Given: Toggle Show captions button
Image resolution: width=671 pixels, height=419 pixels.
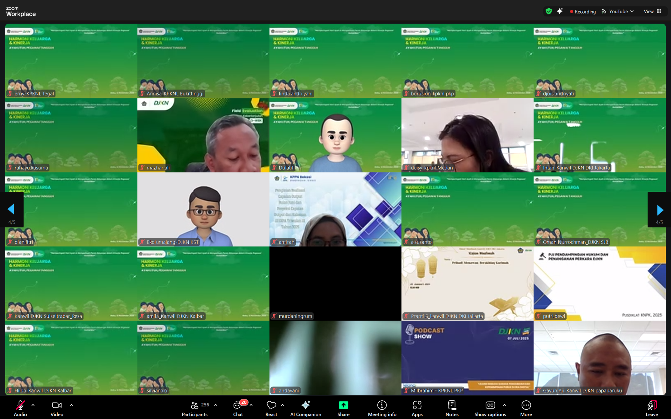Looking at the screenshot, I should (x=490, y=408).
